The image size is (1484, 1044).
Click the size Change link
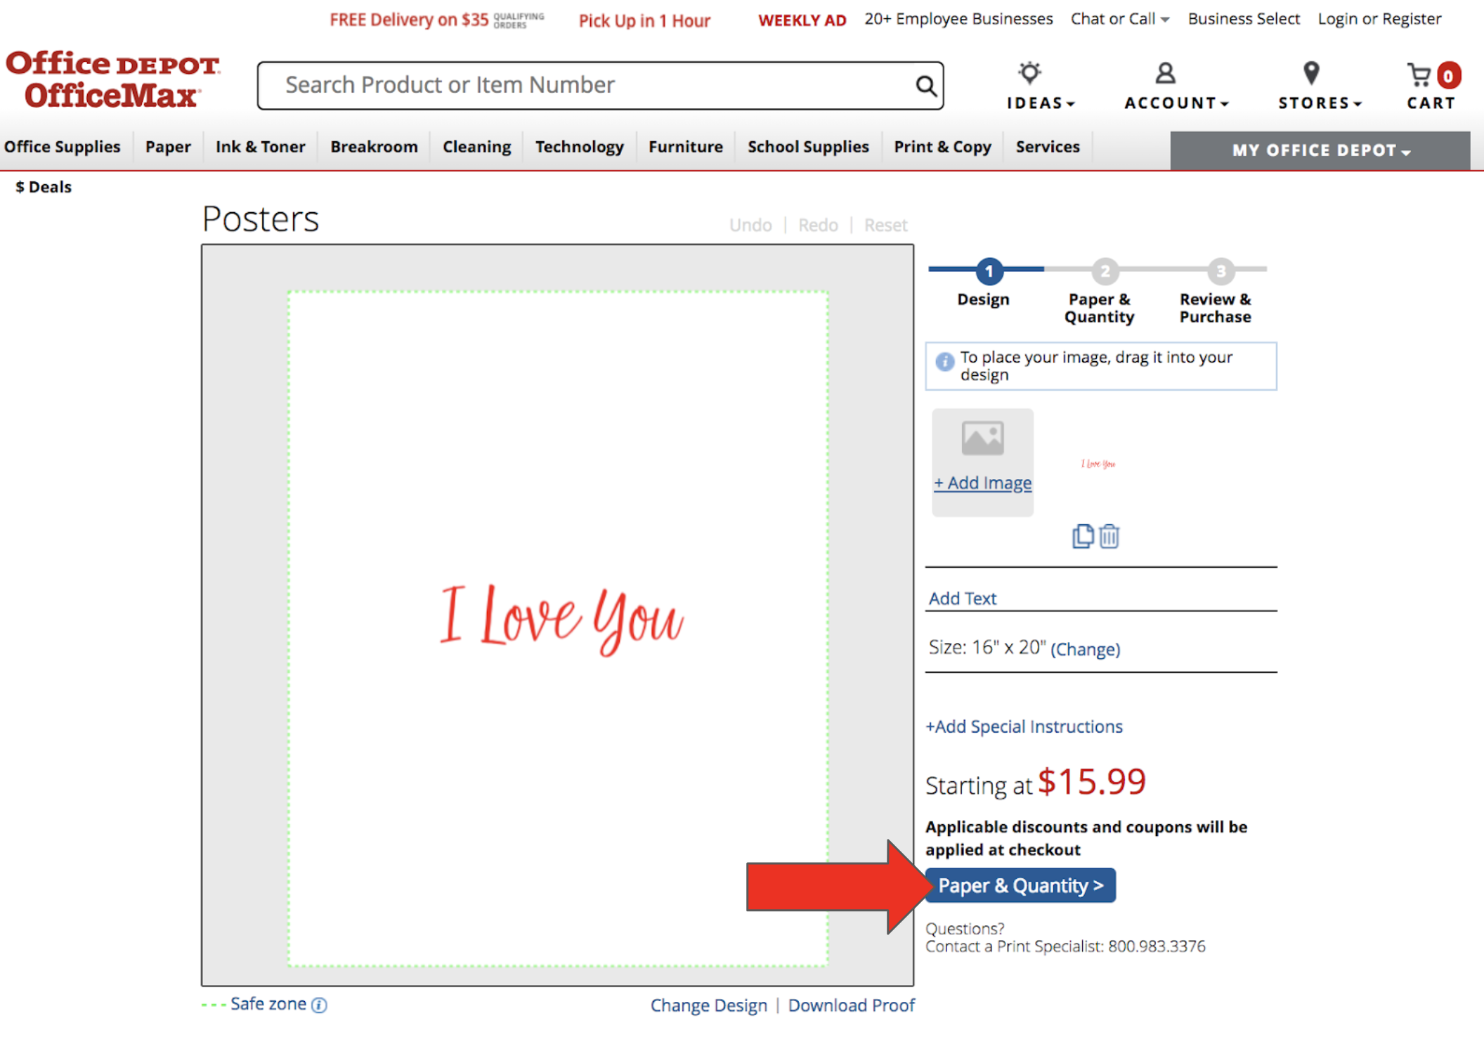point(1085,648)
